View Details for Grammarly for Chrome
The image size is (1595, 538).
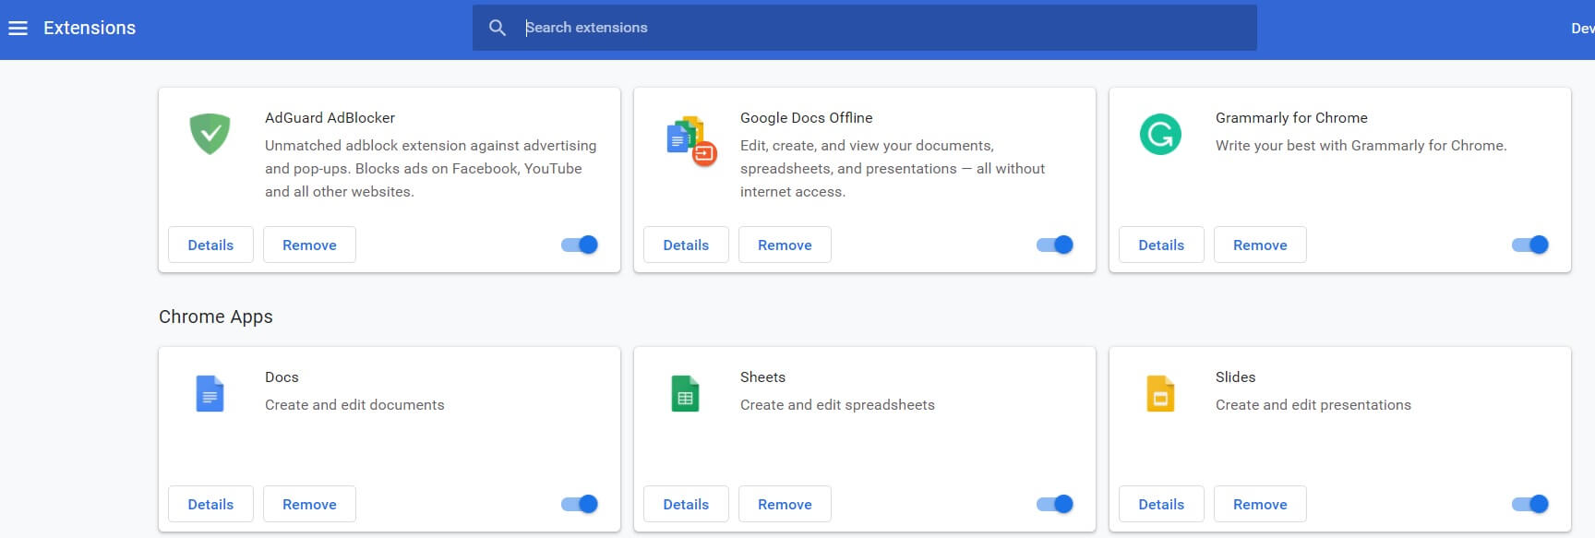pyautogui.click(x=1161, y=245)
